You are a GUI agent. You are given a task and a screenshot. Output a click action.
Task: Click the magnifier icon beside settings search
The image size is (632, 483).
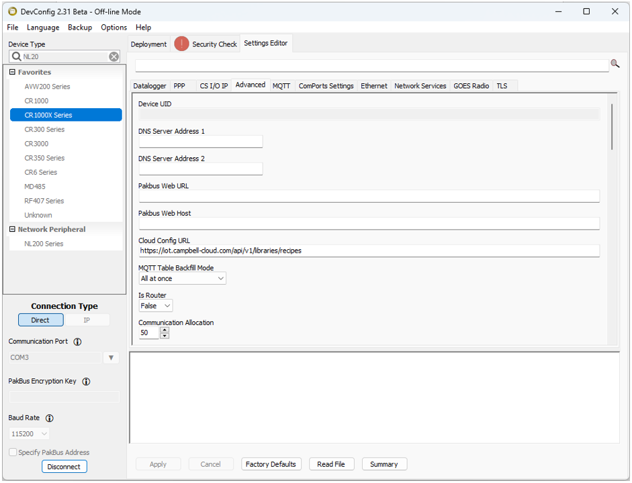(x=615, y=64)
